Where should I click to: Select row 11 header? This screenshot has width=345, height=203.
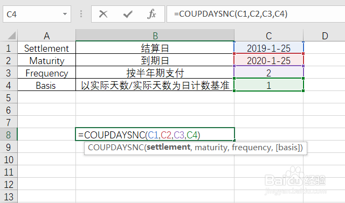click(9, 172)
